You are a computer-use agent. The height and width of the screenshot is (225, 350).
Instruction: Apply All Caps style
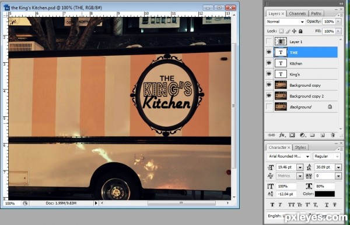coord(291,205)
